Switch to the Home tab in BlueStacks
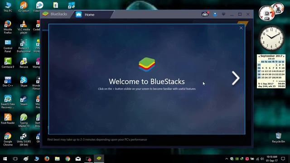The height and width of the screenshot is (163, 290). pos(89,14)
